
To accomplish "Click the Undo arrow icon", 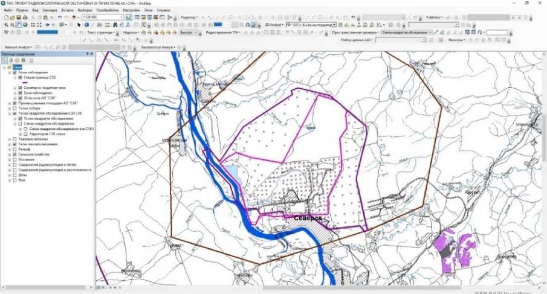I will [x=60, y=17].
